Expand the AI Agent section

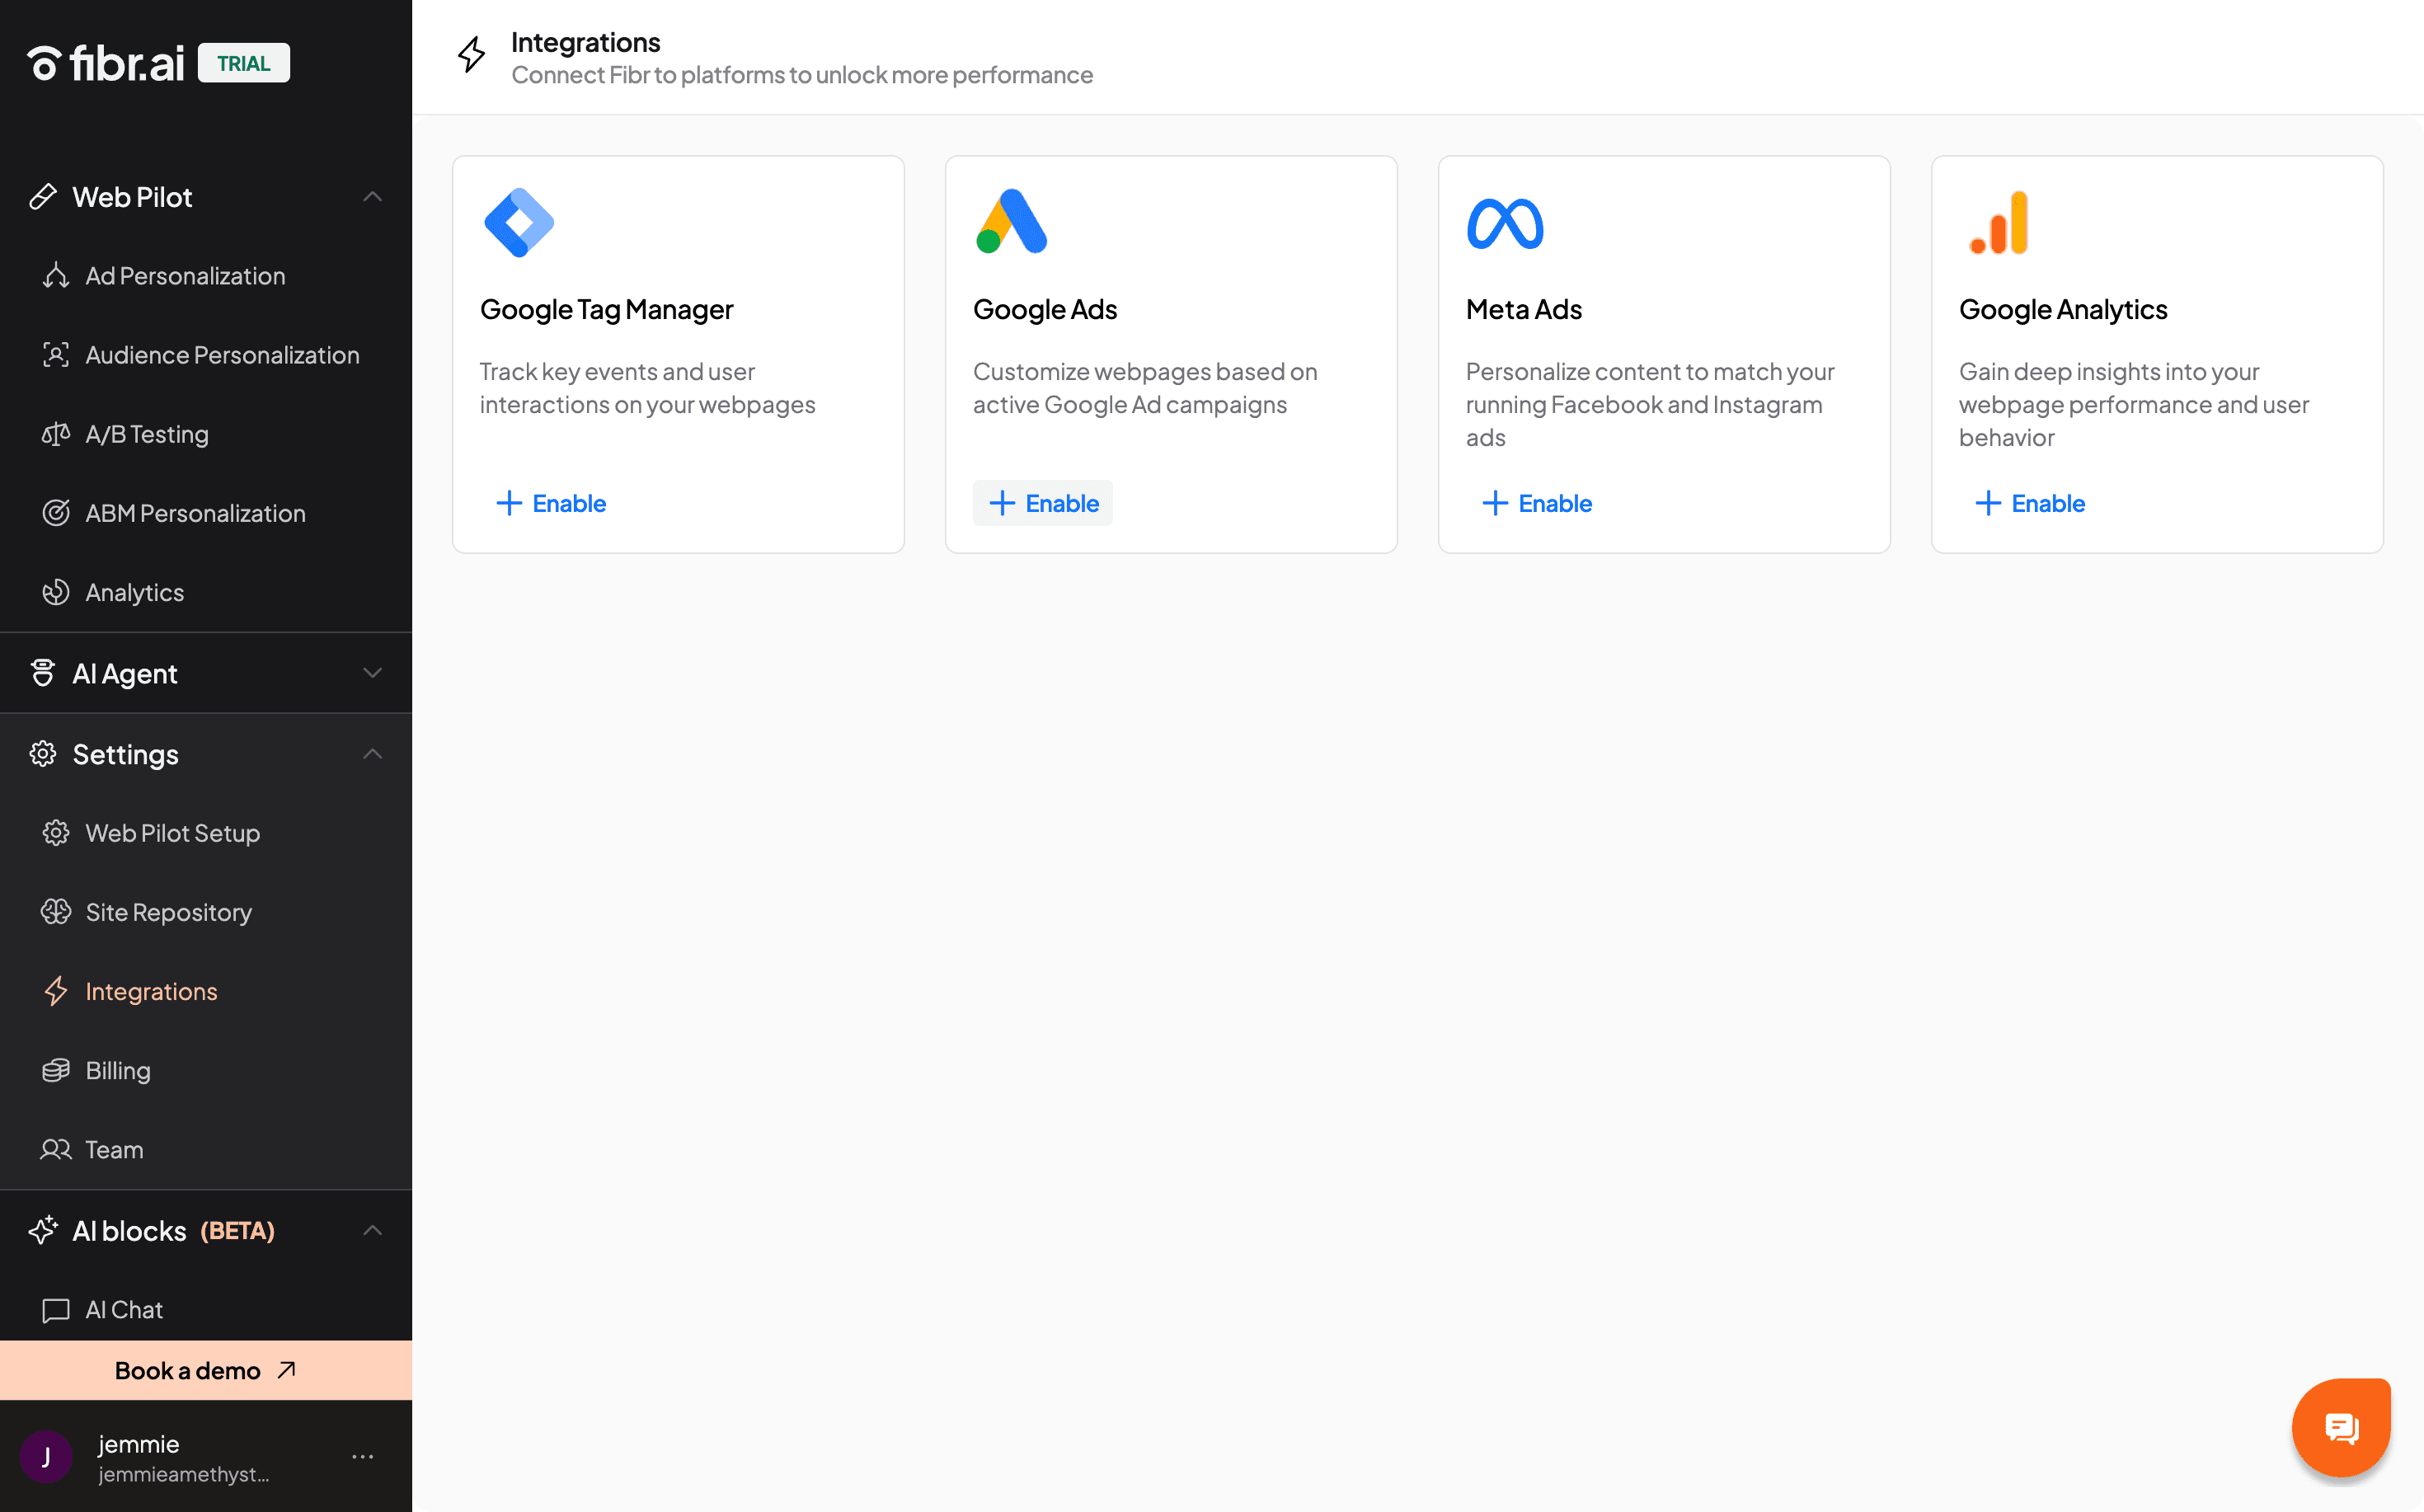(372, 673)
